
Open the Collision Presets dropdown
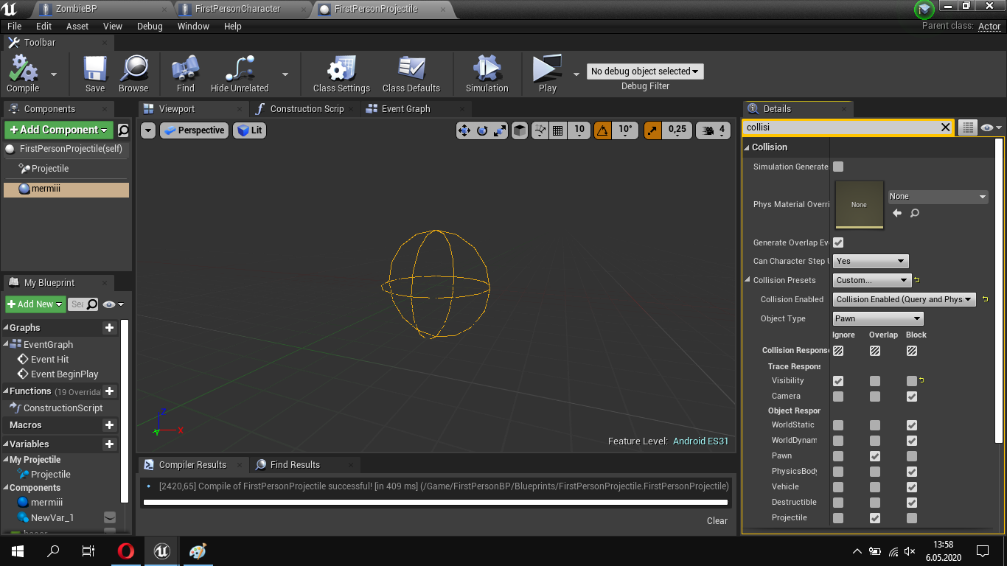point(873,280)
